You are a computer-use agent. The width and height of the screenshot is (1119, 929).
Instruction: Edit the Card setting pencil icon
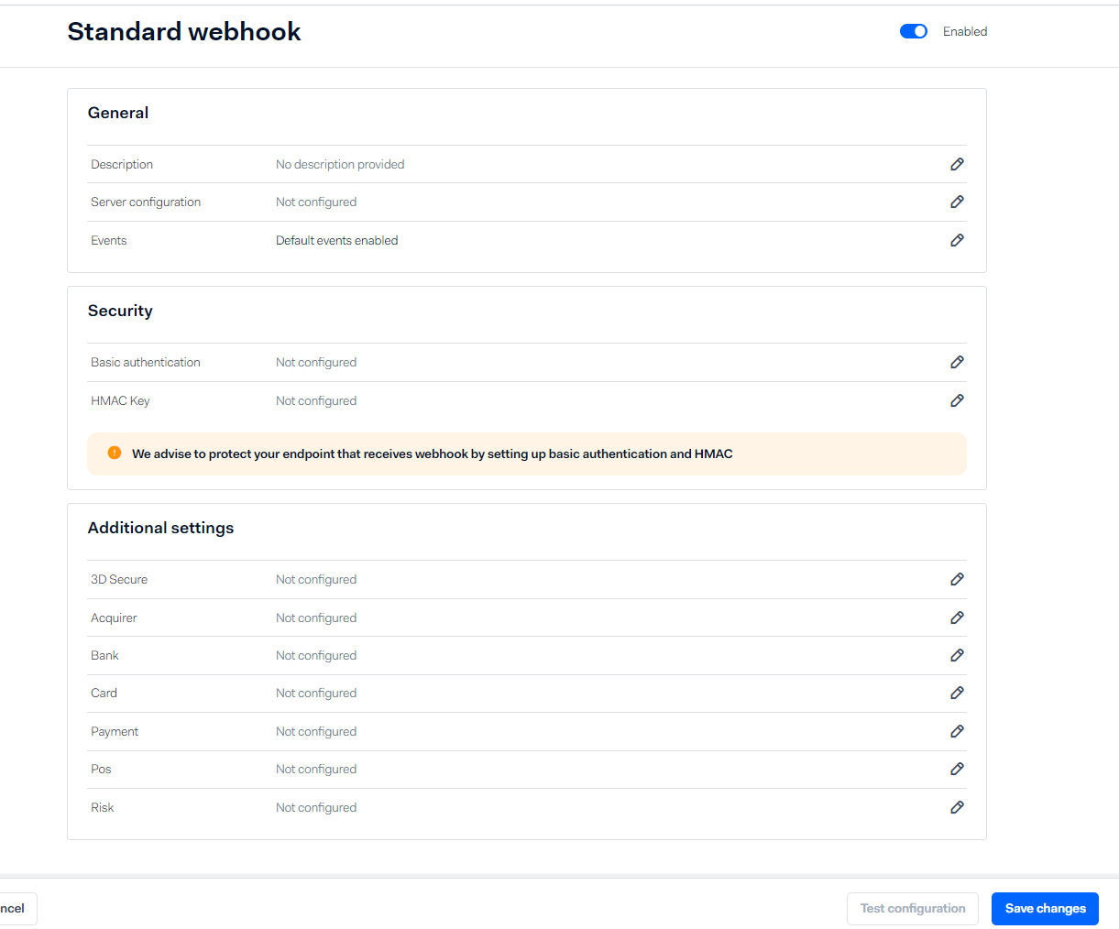[957, 693]
